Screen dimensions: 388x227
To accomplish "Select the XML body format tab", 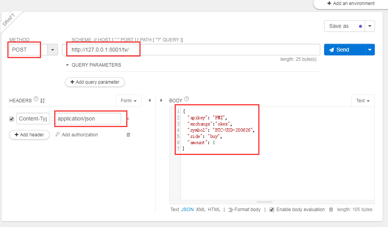I will tap(201, 210).
